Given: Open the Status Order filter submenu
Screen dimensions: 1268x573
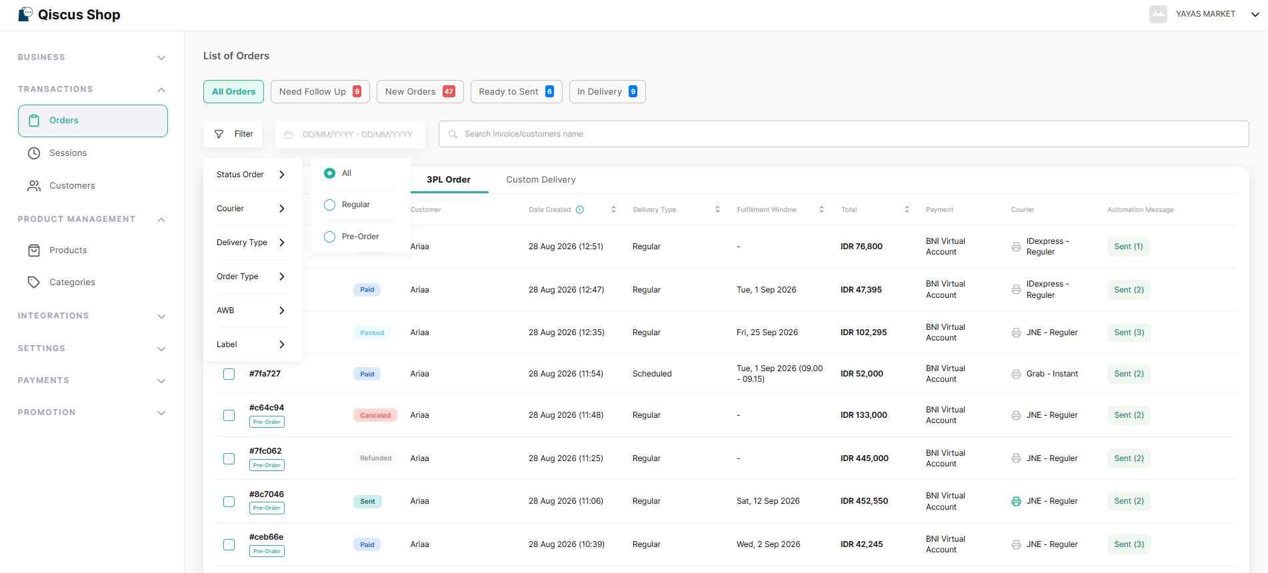Looking at the screenshot, I should point(251,175).
